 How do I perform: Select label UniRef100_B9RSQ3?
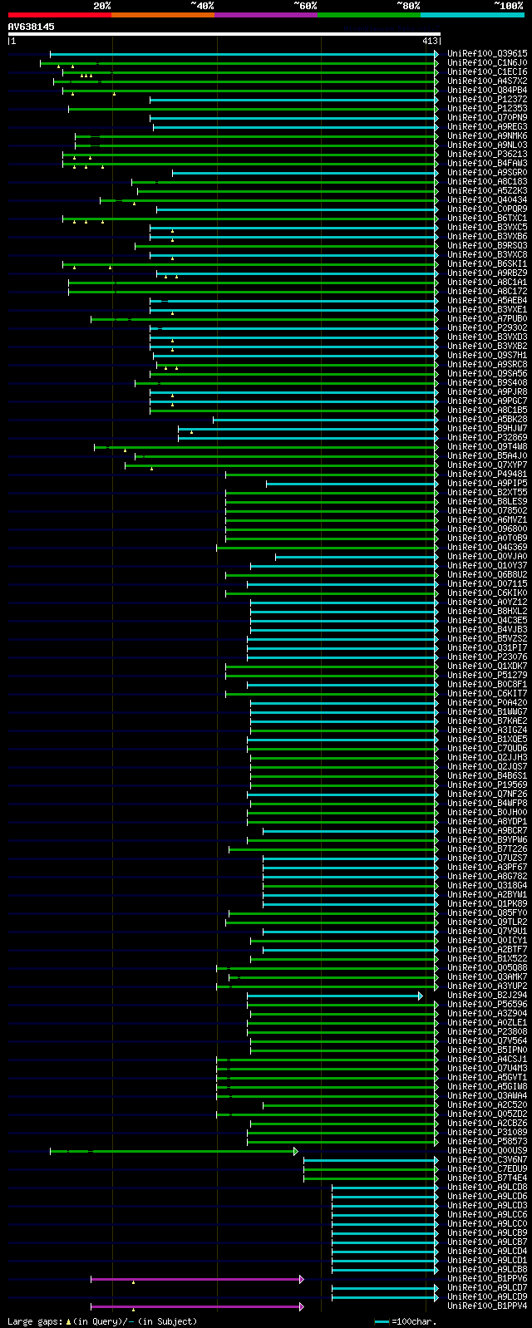click(x=487, y=245)
